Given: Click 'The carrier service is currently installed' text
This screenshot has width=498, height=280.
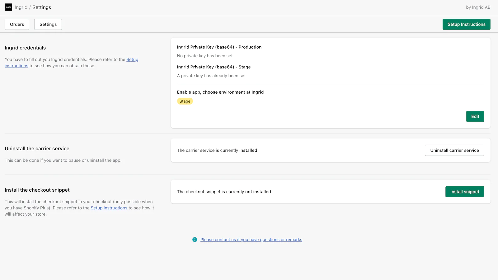Looking at the screenshot, I should (217, 150).
